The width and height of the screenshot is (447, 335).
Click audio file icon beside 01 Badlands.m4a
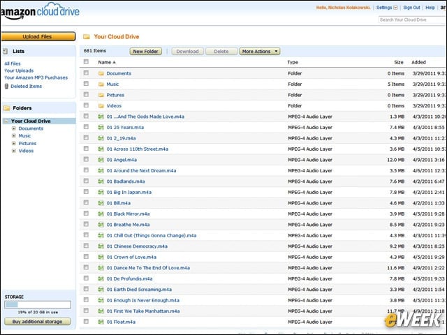[101, 181]
